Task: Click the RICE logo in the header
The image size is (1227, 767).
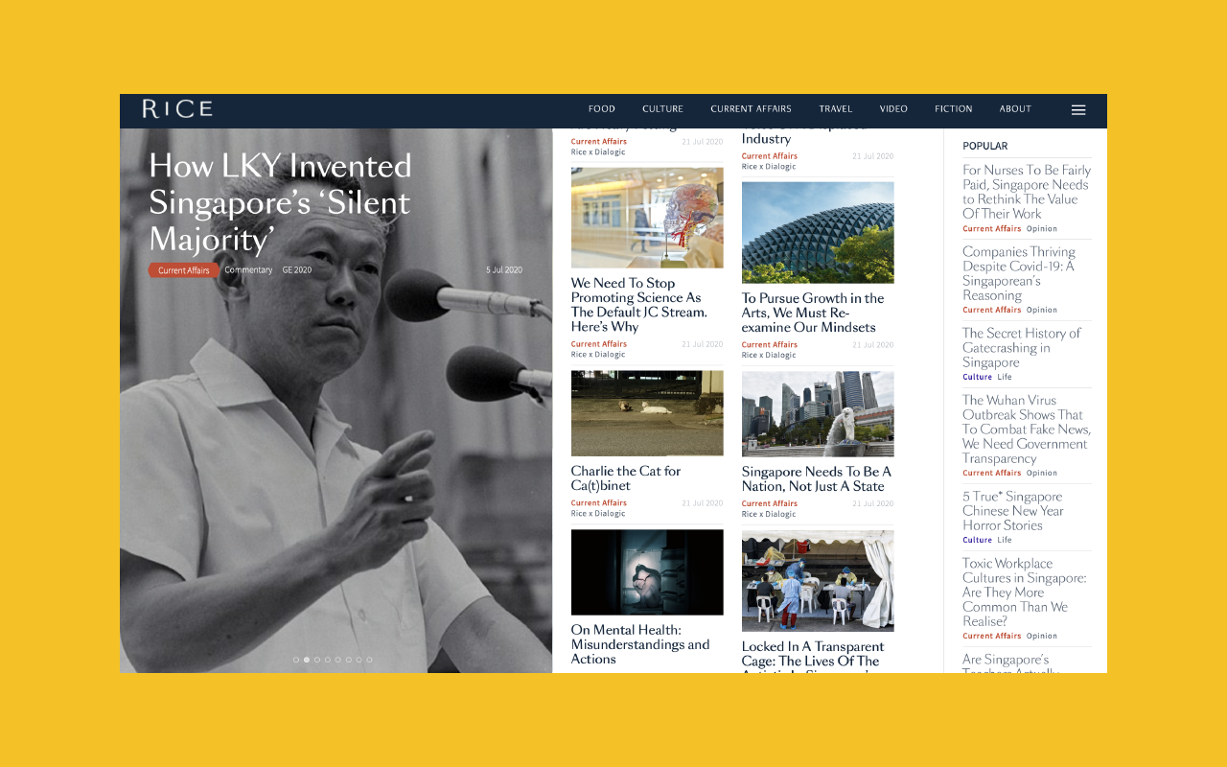Action: [x=177, y=109]
